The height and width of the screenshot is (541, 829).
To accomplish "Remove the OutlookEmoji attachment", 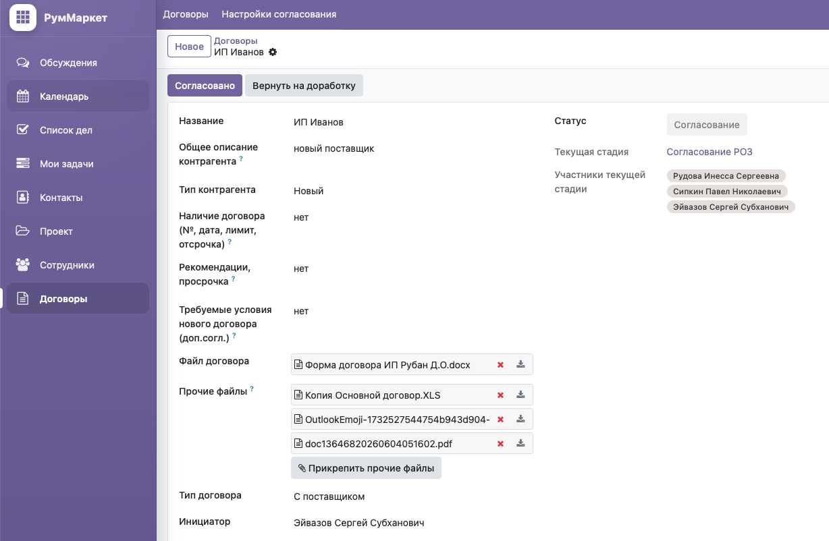I will [x=500, y=420].
